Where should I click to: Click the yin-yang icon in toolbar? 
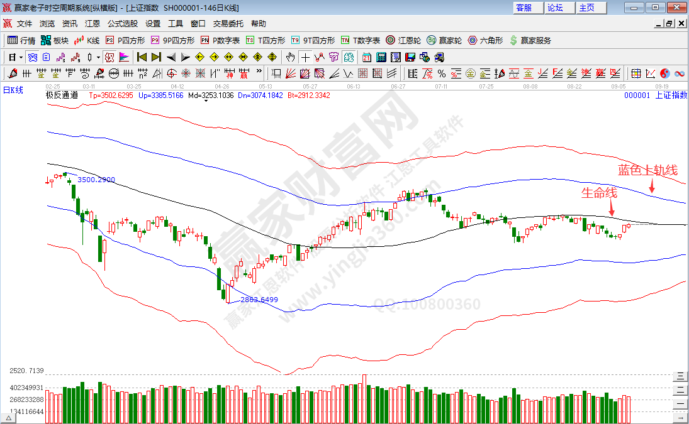[x=664, y=73]
